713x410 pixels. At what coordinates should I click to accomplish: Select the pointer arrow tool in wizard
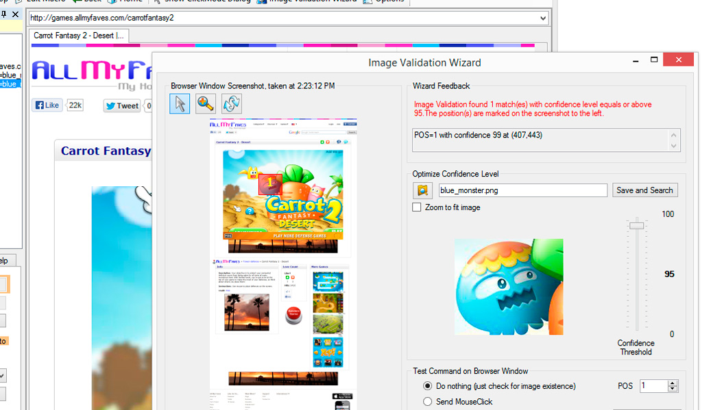pos(180,104)
